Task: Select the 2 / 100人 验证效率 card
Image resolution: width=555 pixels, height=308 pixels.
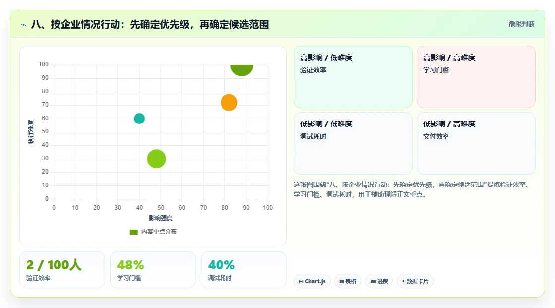Action: [x=62, y=270]
